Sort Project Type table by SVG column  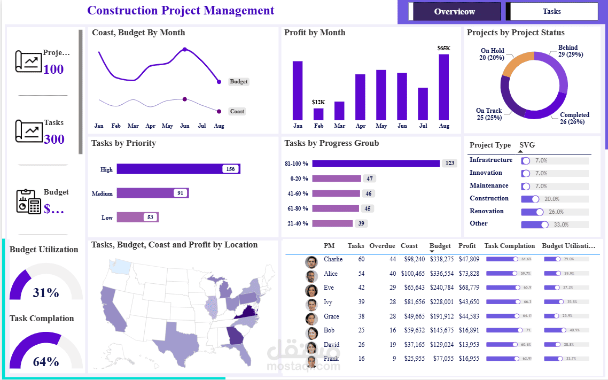pyautogui.click(x=527, y=145)
